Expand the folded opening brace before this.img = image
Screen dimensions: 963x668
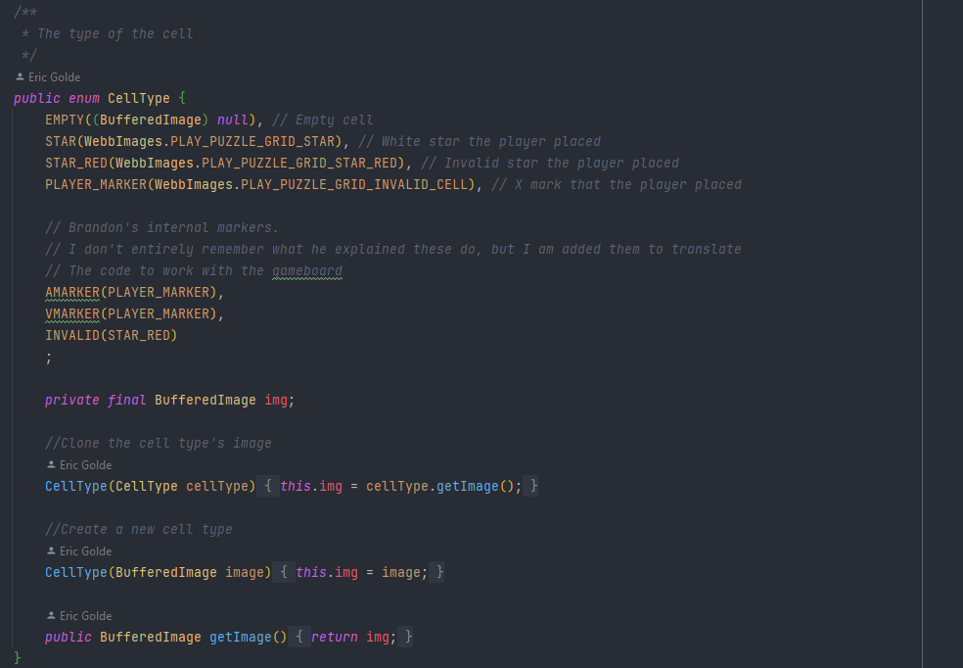point(284,572)
